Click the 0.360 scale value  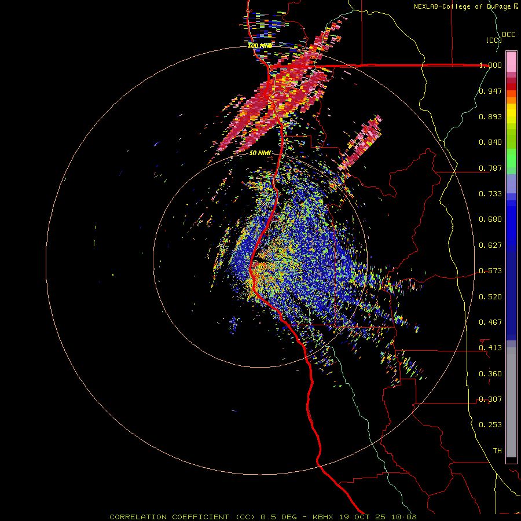click(x=490, y=374)
